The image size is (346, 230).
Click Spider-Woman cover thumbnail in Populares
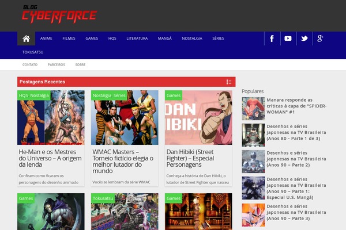tap(253, 109)
